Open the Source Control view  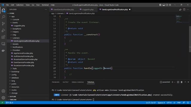(3, 23)
